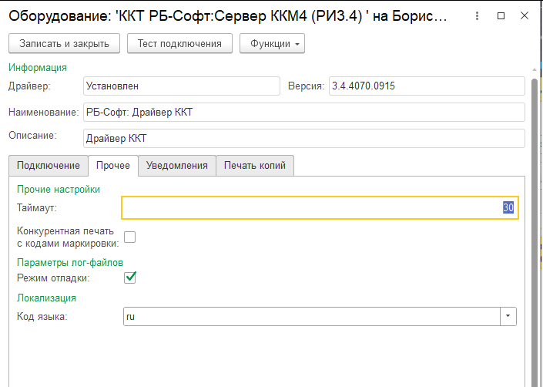Click the 'Прочие настройки' heading
This screenshot has height=387, width=543.
coord(59,190)
